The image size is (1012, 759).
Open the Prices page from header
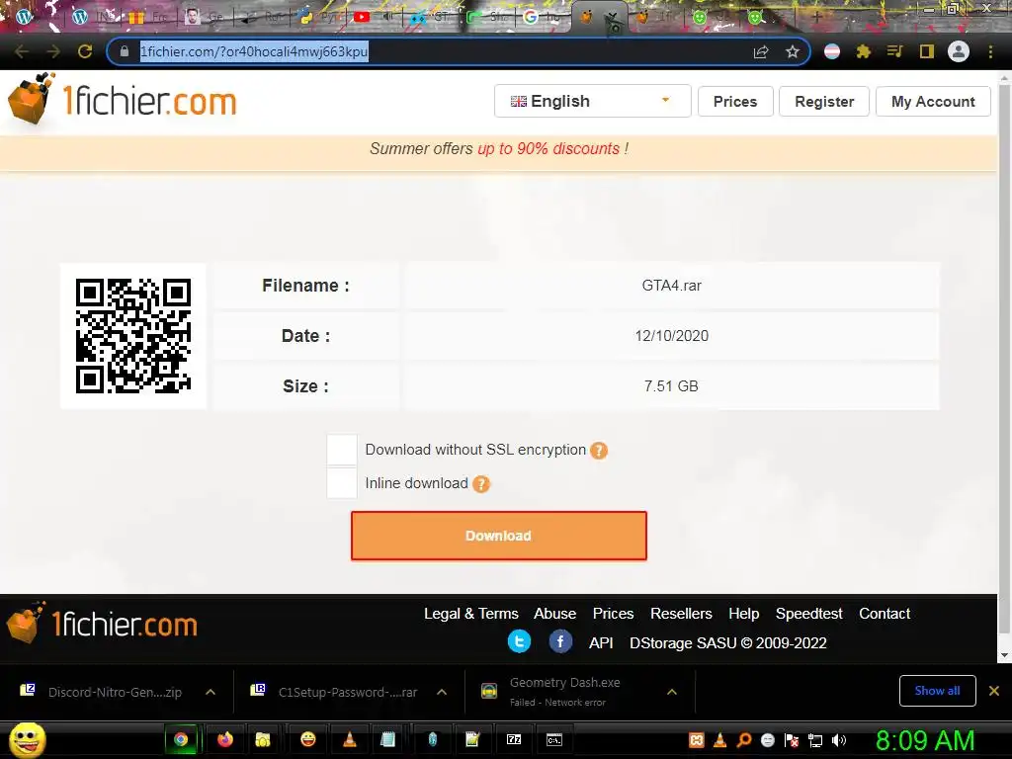[x=735, y=102]
